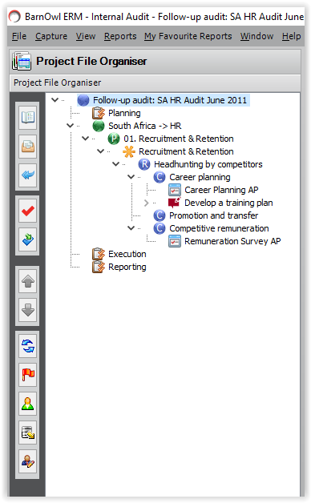311x503 pixels.
Task: Select Career Planning AP label
Action: [221, 190]
